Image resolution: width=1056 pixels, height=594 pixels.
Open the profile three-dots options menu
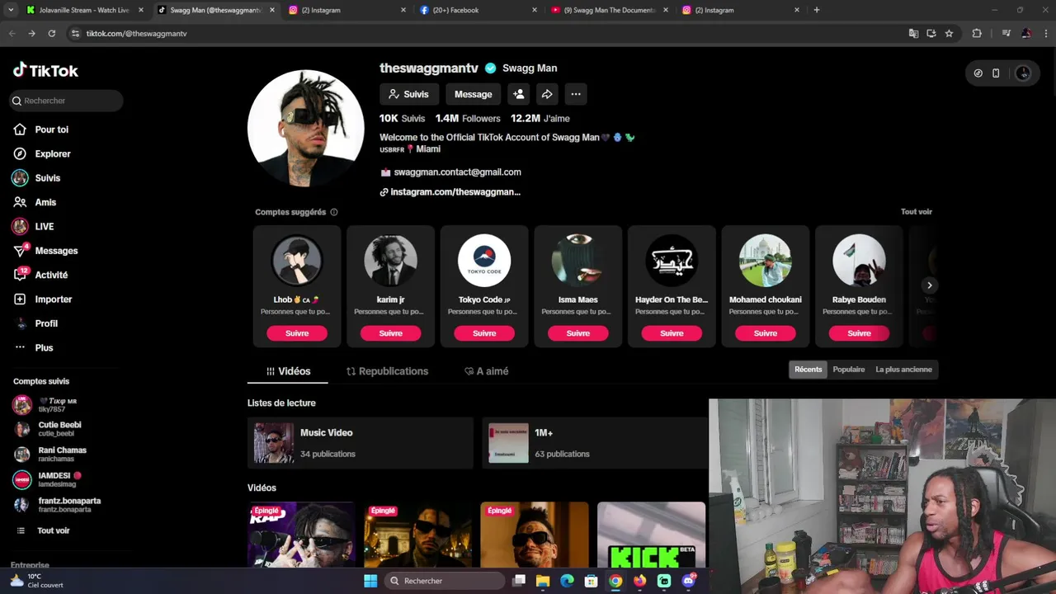[x=576, y=94]
